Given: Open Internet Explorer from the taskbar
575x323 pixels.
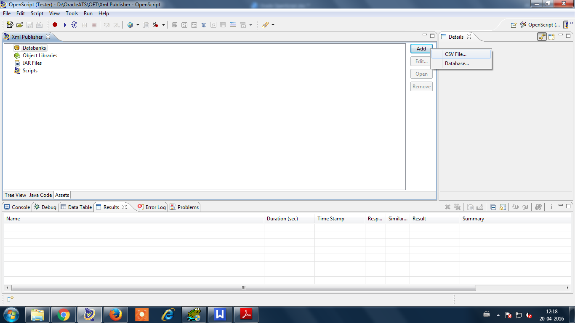Looking at the screenshot, I should (168, 315).
